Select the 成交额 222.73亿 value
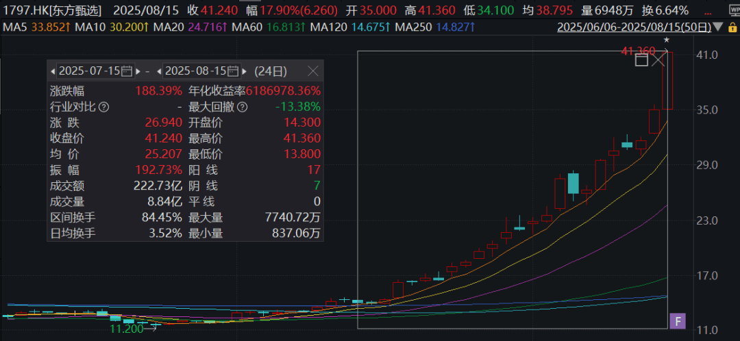Viewport: 740px width, 341px height. pos(158,186)
